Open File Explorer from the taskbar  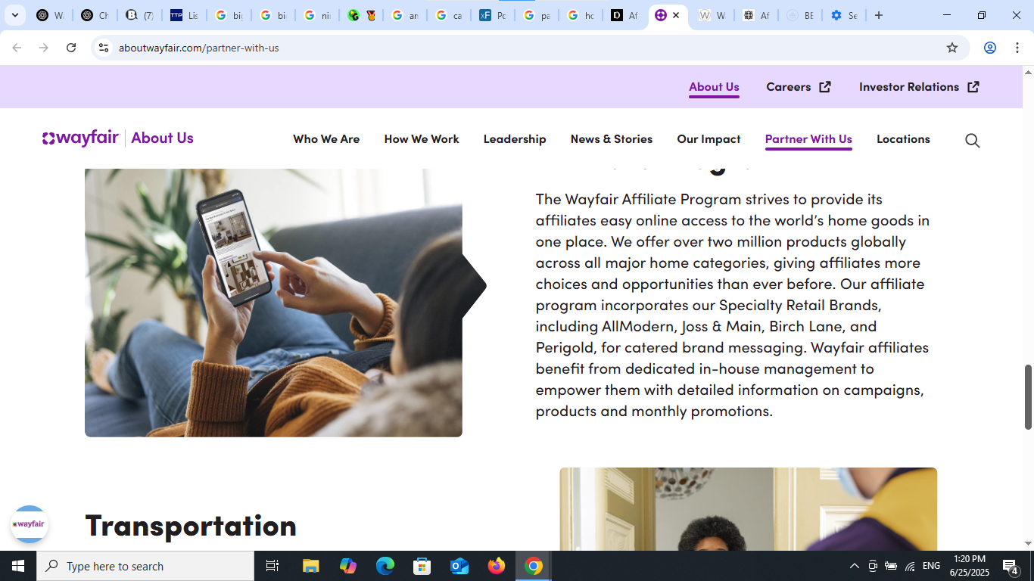311,566
